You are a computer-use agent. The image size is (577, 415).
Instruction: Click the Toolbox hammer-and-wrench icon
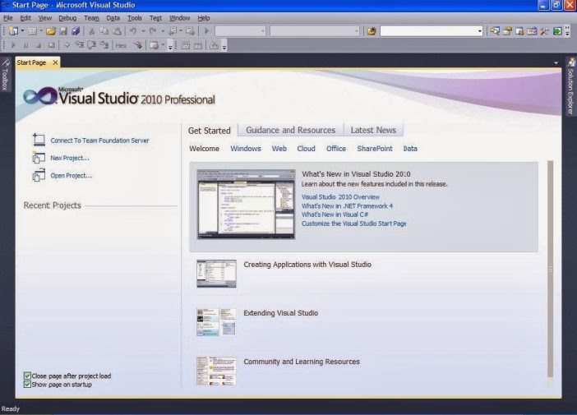pos(544,31)
